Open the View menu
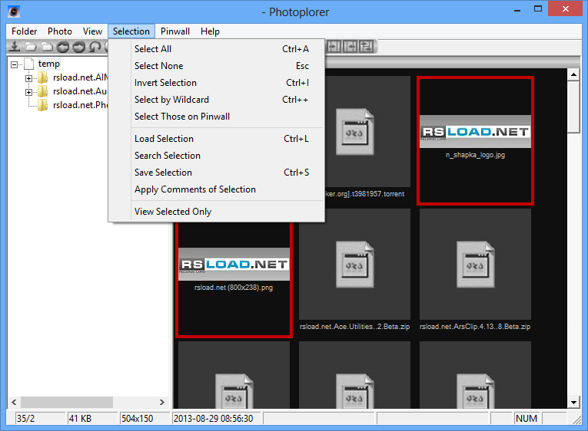588x431 pixels. click(x=92, y=31)
